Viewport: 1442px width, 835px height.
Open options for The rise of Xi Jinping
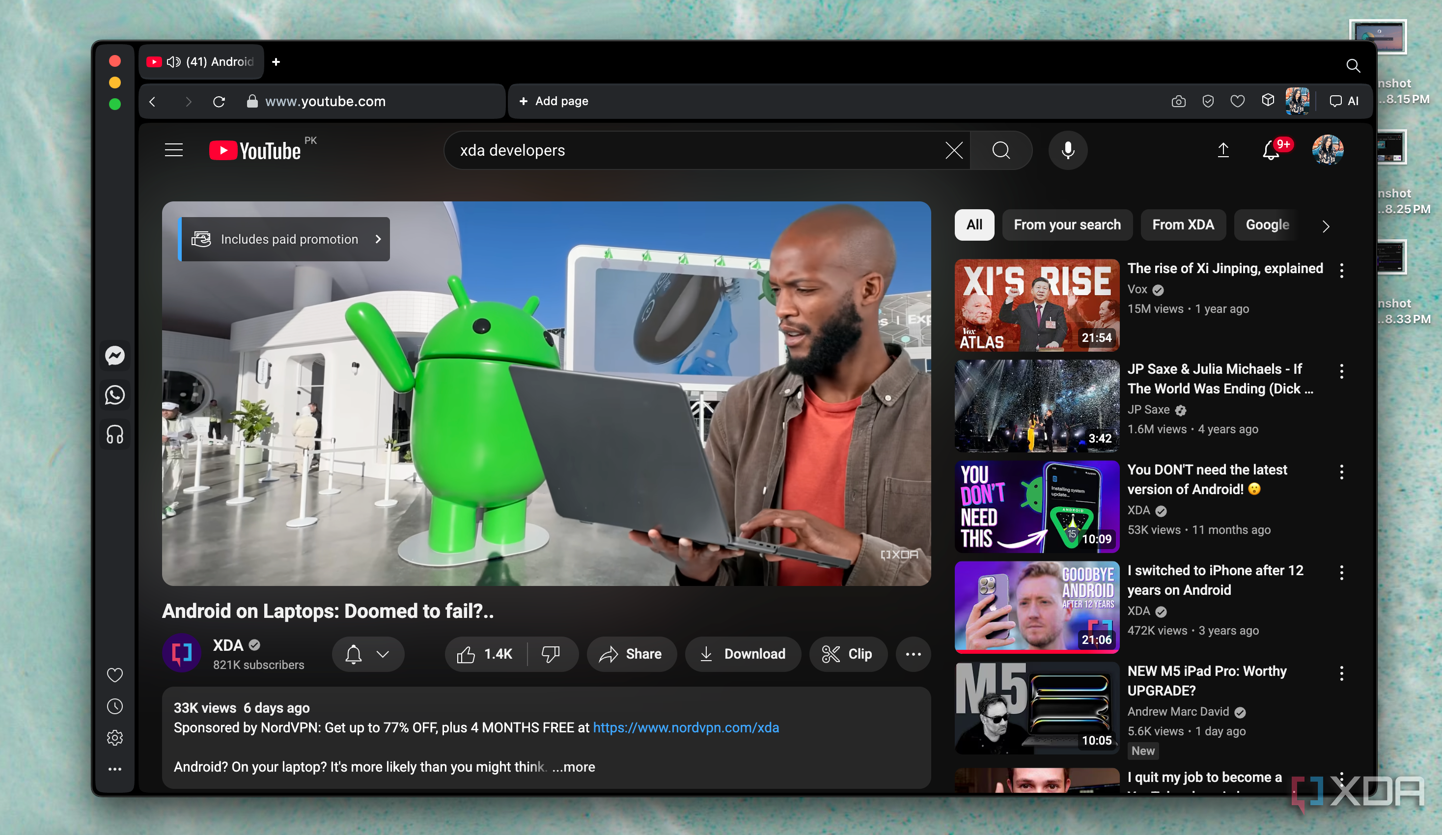point(1341,271)
